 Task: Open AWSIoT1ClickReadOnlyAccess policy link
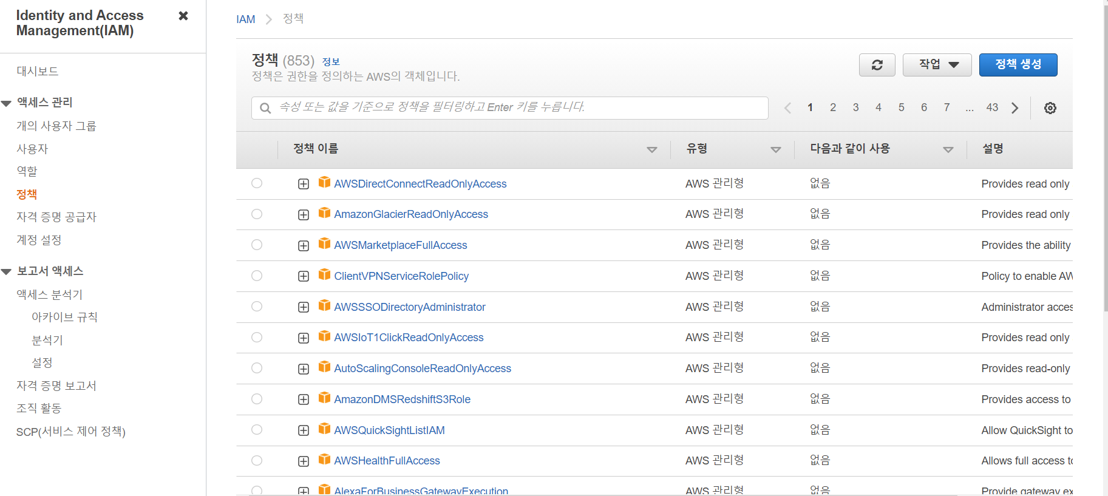click(x=409, y=338)
